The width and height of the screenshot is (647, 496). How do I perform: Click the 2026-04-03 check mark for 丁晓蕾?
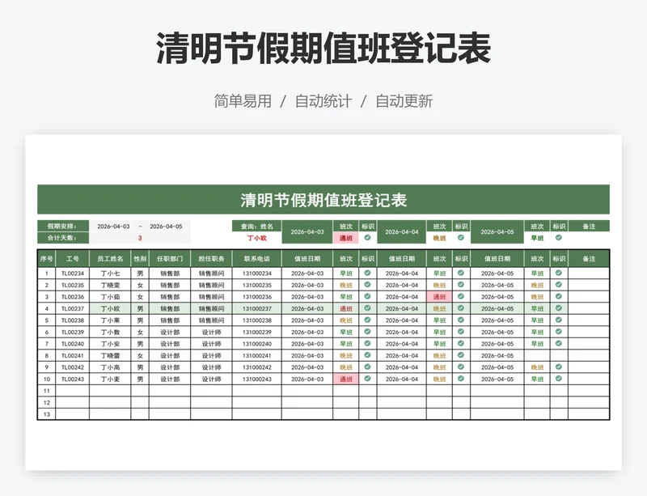click(367, 355)
